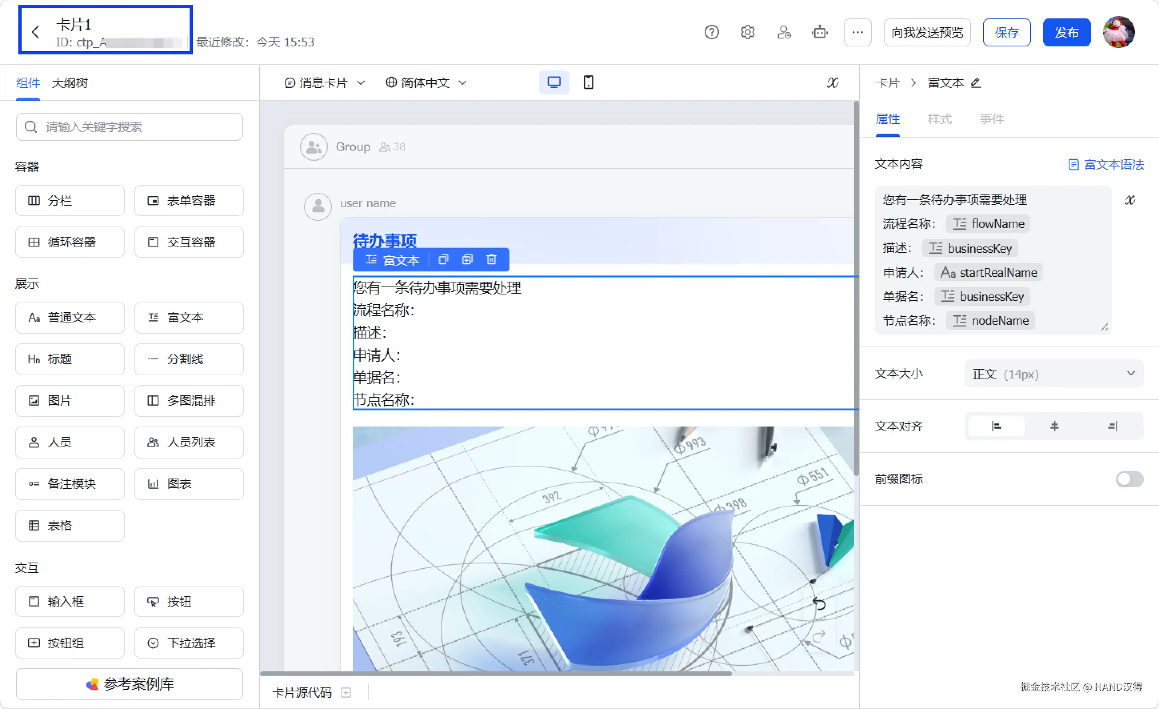Screen dimensions: 1159x709
Task: Click the robot icon in header
Action: coord(819,32)
